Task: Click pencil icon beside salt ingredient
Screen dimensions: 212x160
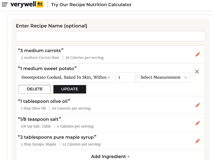Action: click(197, 123)
